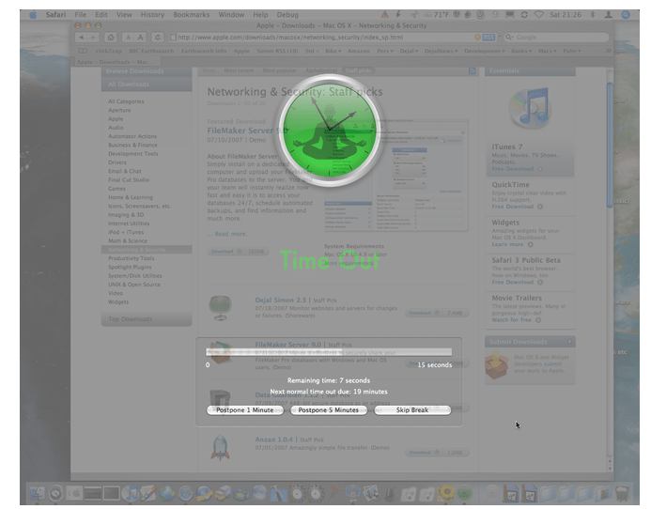
Task: Expand the Dejal bookmarks folder
Action: (x=409, y=51)
